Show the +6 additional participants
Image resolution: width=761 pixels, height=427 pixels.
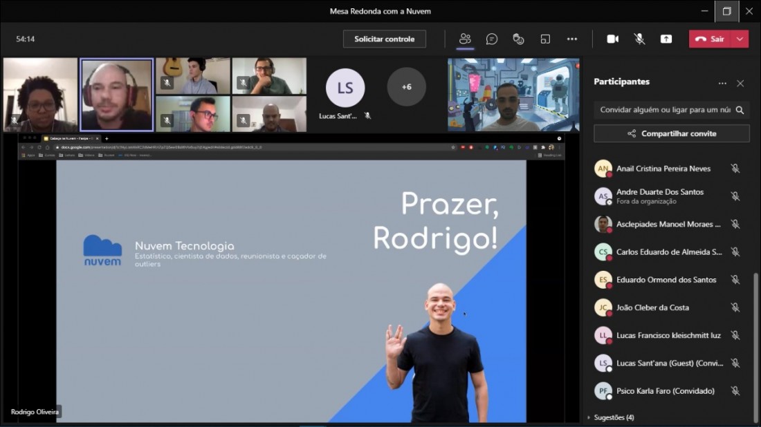click(406, 87)
